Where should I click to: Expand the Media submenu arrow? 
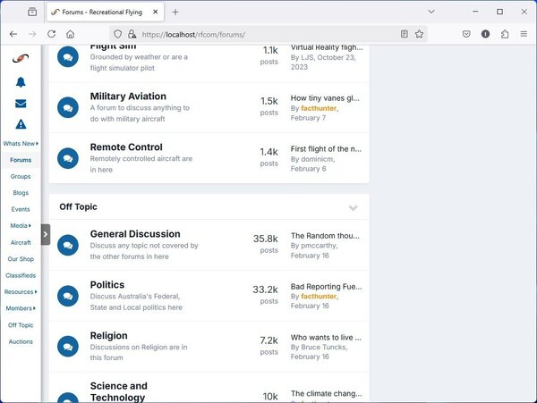(31, 226)
